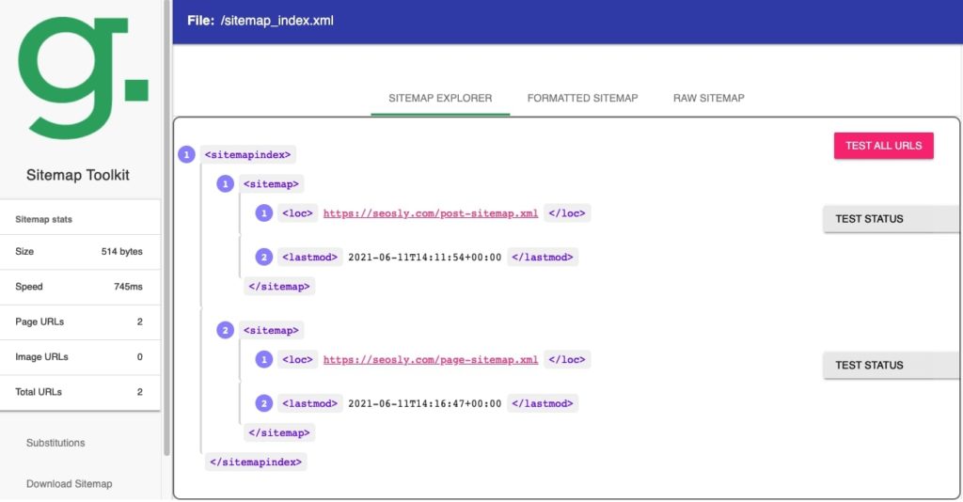
Task: Click the sitemapindex node number badge
Action: click(186, 154)
